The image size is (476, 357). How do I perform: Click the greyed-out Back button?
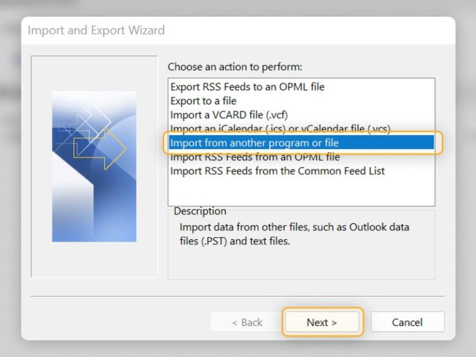pos(247,322)
